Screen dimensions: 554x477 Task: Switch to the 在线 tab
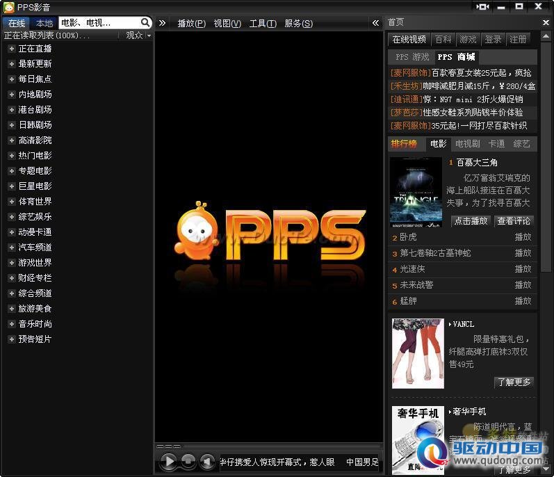pyautogui.click(x=17, y=24)
